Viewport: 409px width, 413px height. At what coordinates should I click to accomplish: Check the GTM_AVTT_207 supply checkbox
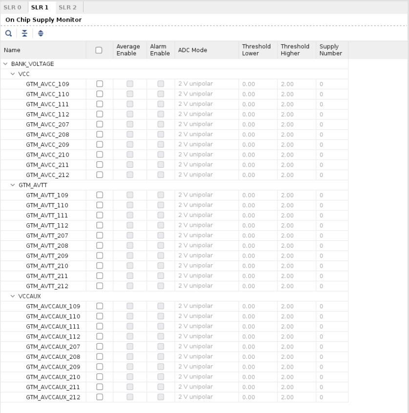[99, 236]
